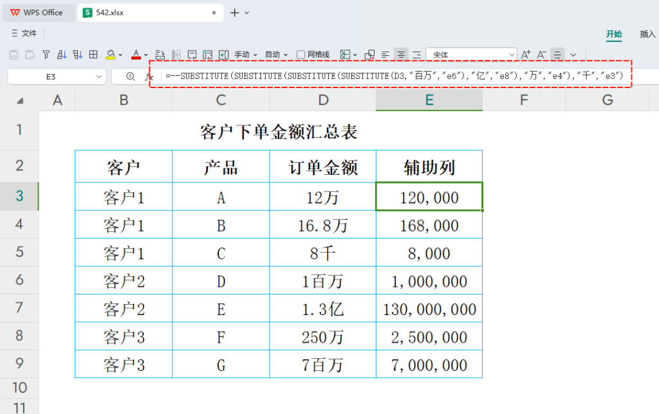Open the 宋体 font name dropdown
The width and height of the screenshot is (659, 414).
pyautogui.click(x=512, y=55)
